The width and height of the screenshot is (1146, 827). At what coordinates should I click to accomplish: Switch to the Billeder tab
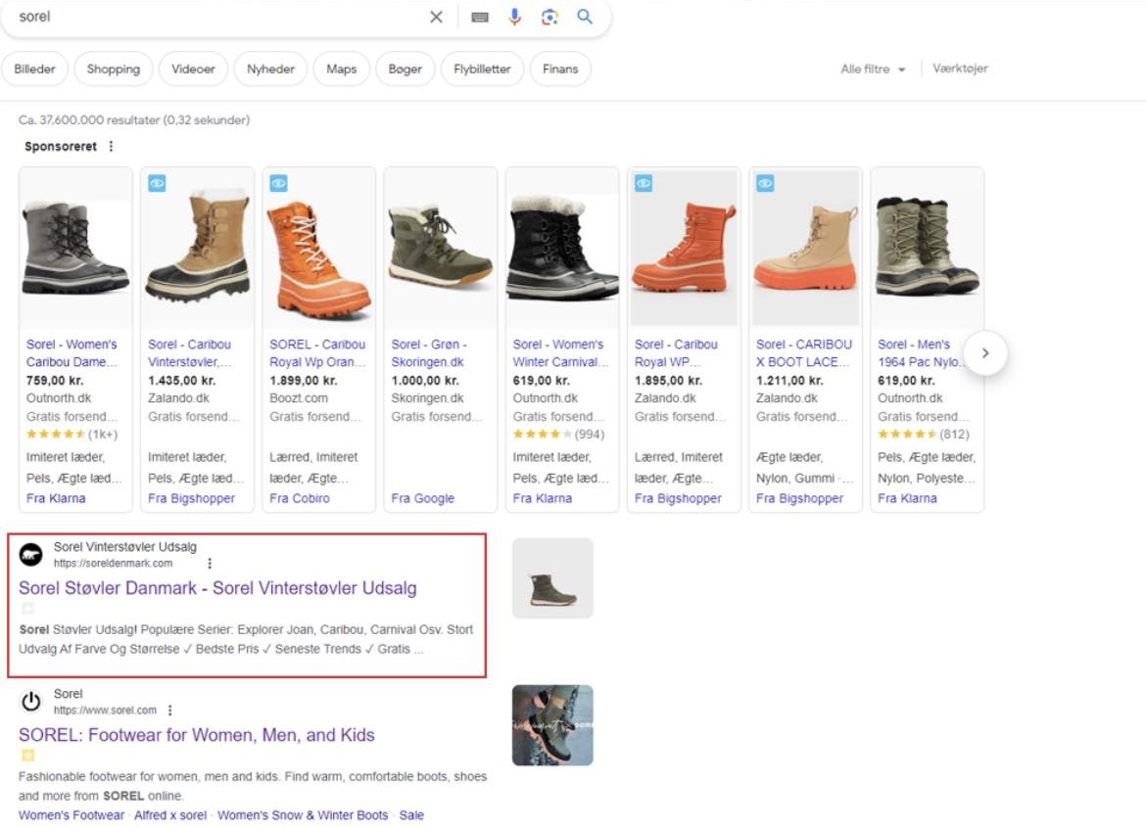click(34, 69)
